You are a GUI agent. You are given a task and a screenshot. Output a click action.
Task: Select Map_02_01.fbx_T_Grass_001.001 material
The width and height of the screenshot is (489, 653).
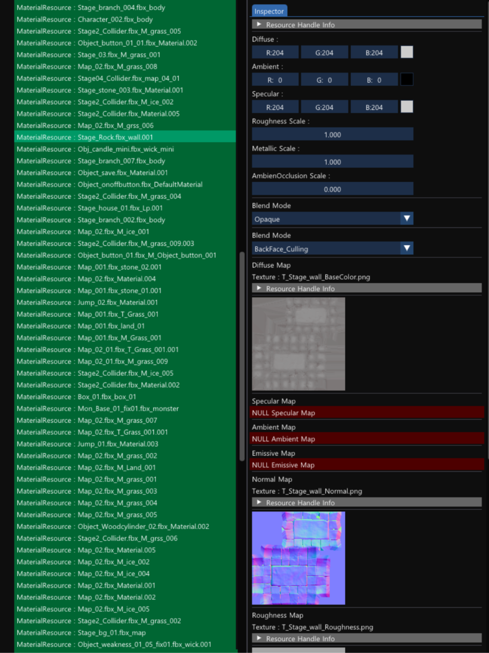(125, 350)
